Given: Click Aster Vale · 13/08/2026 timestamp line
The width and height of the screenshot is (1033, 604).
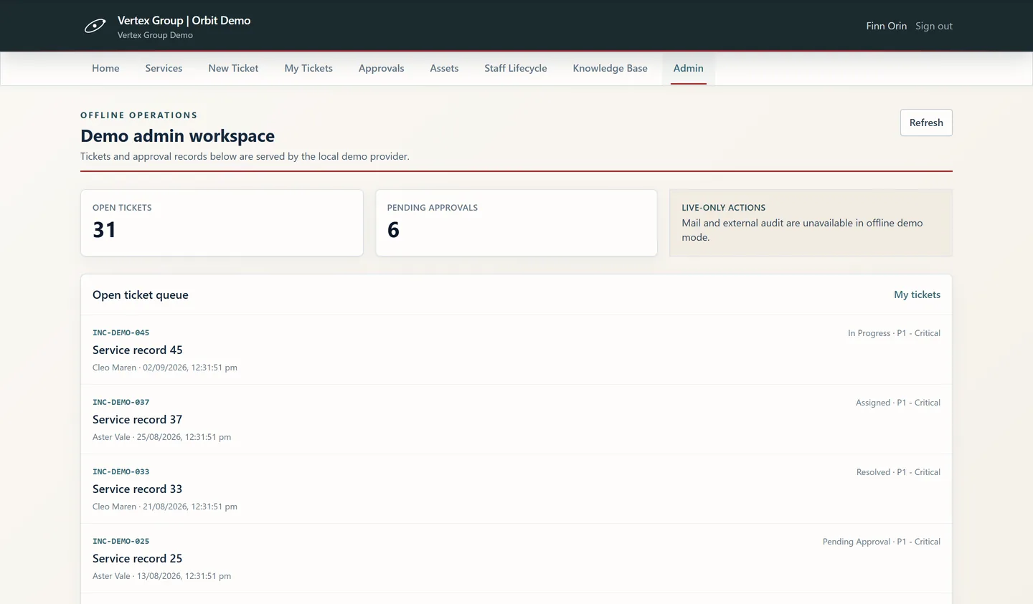Looking at the screenshot, I should coord(161,576).
